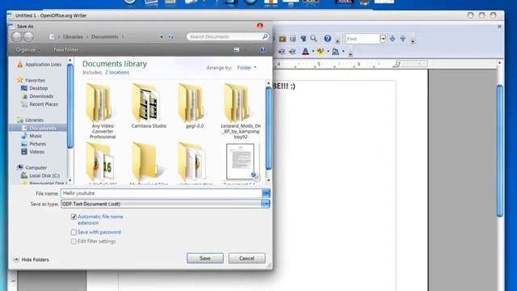
Task: Click the Writer horizontal ruler
Action: 351,64
